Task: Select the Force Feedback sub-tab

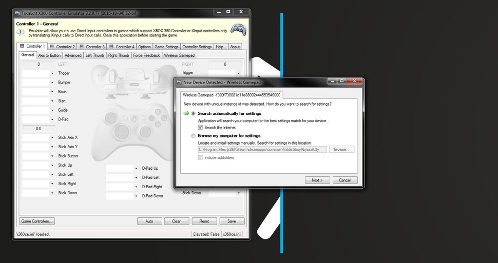Action: click(146, 55)
